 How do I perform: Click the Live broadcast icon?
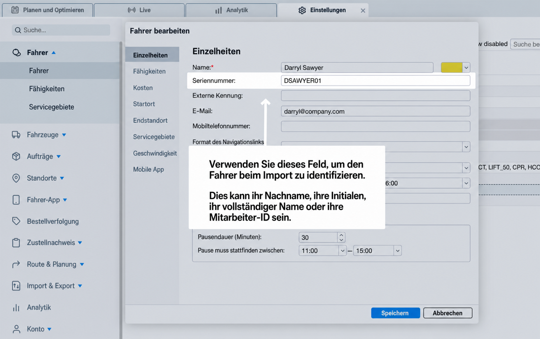click(132, 10)
